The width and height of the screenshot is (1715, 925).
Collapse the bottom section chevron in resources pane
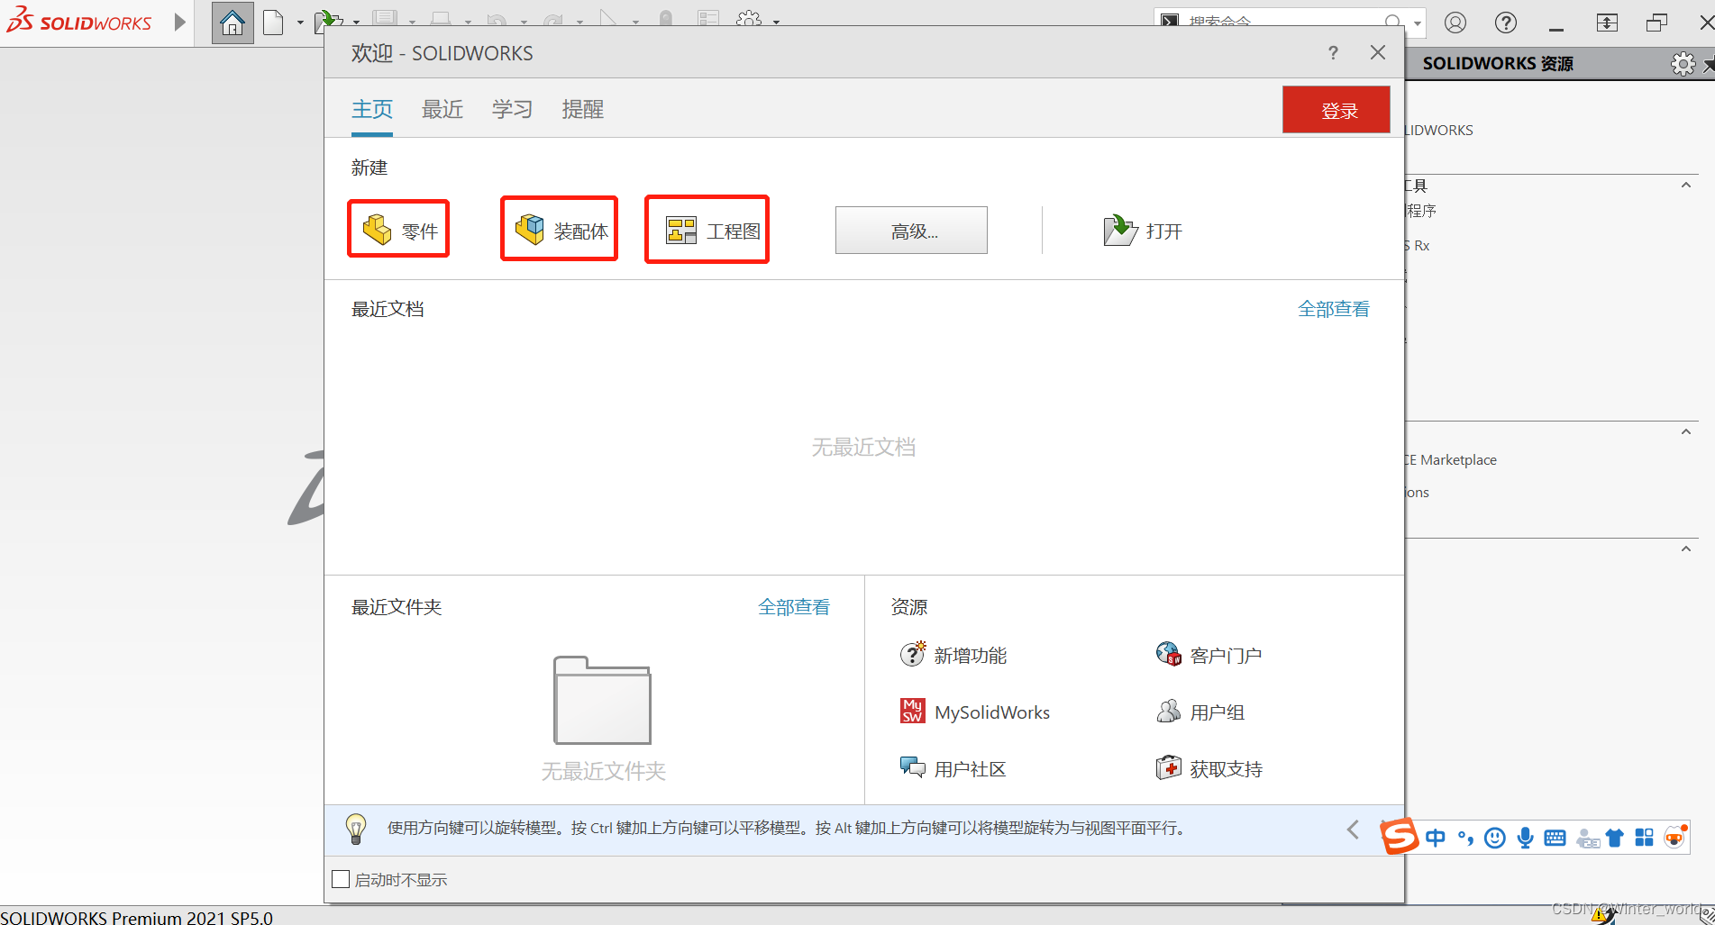click(1686, 549)
